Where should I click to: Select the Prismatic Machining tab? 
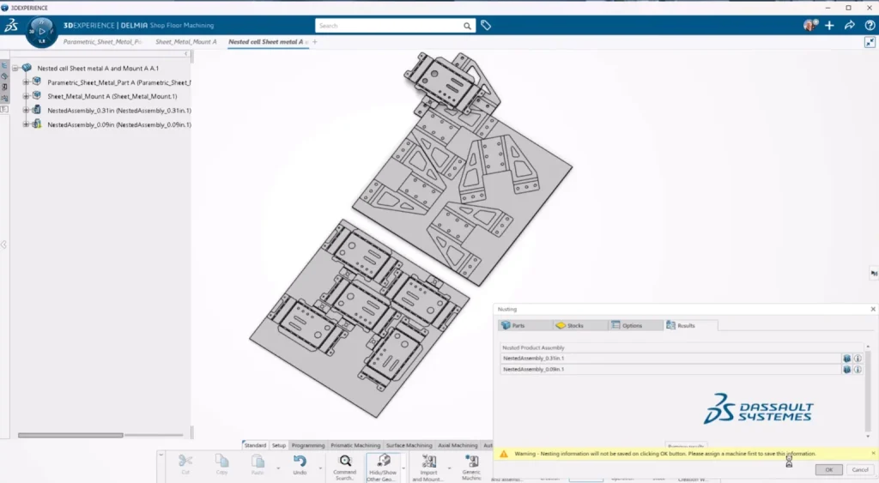(355, 445)
